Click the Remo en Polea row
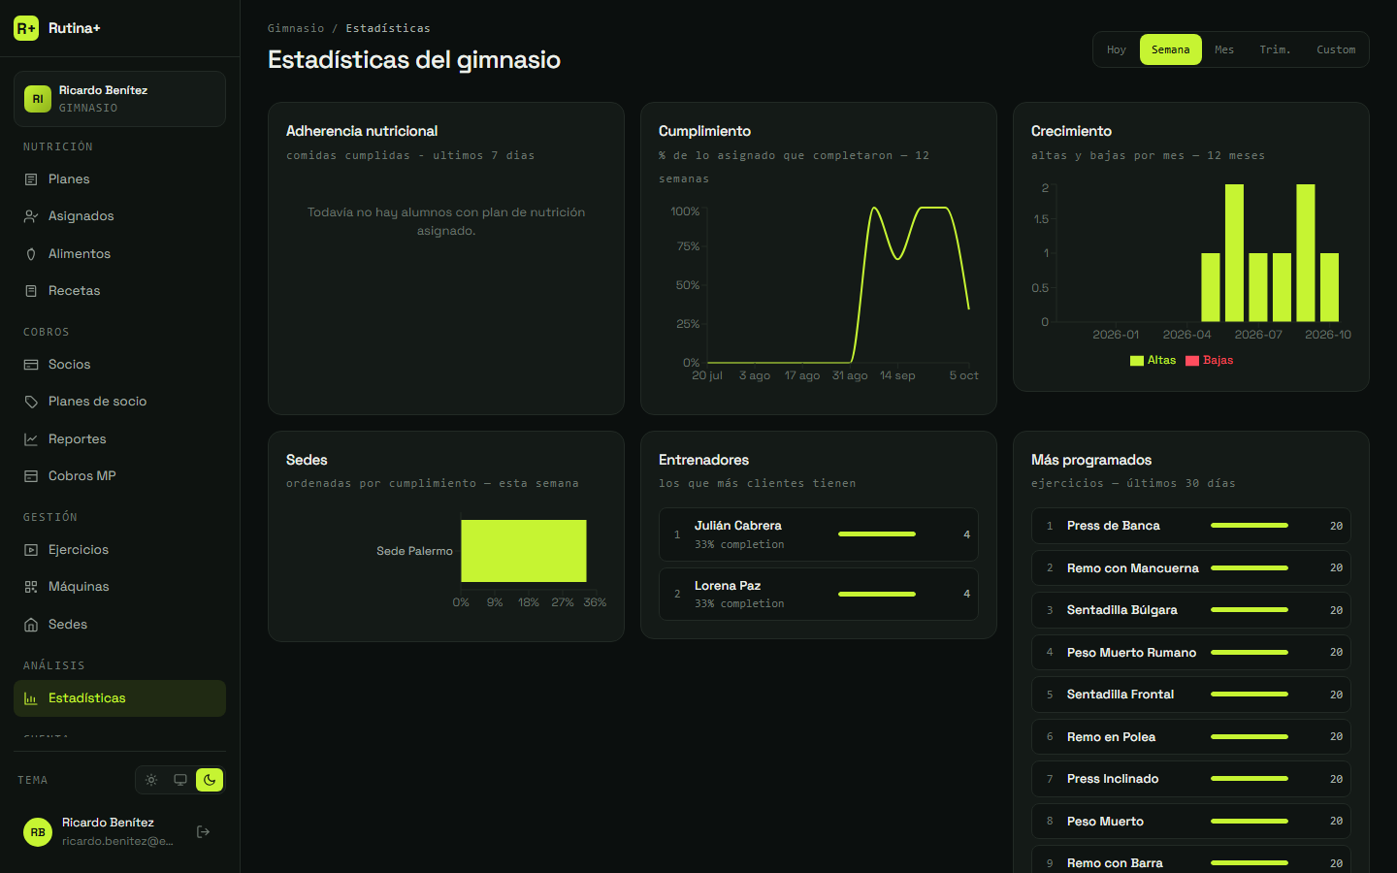This screenshot has height=873, width=1397. click(x=1191, y=737)
